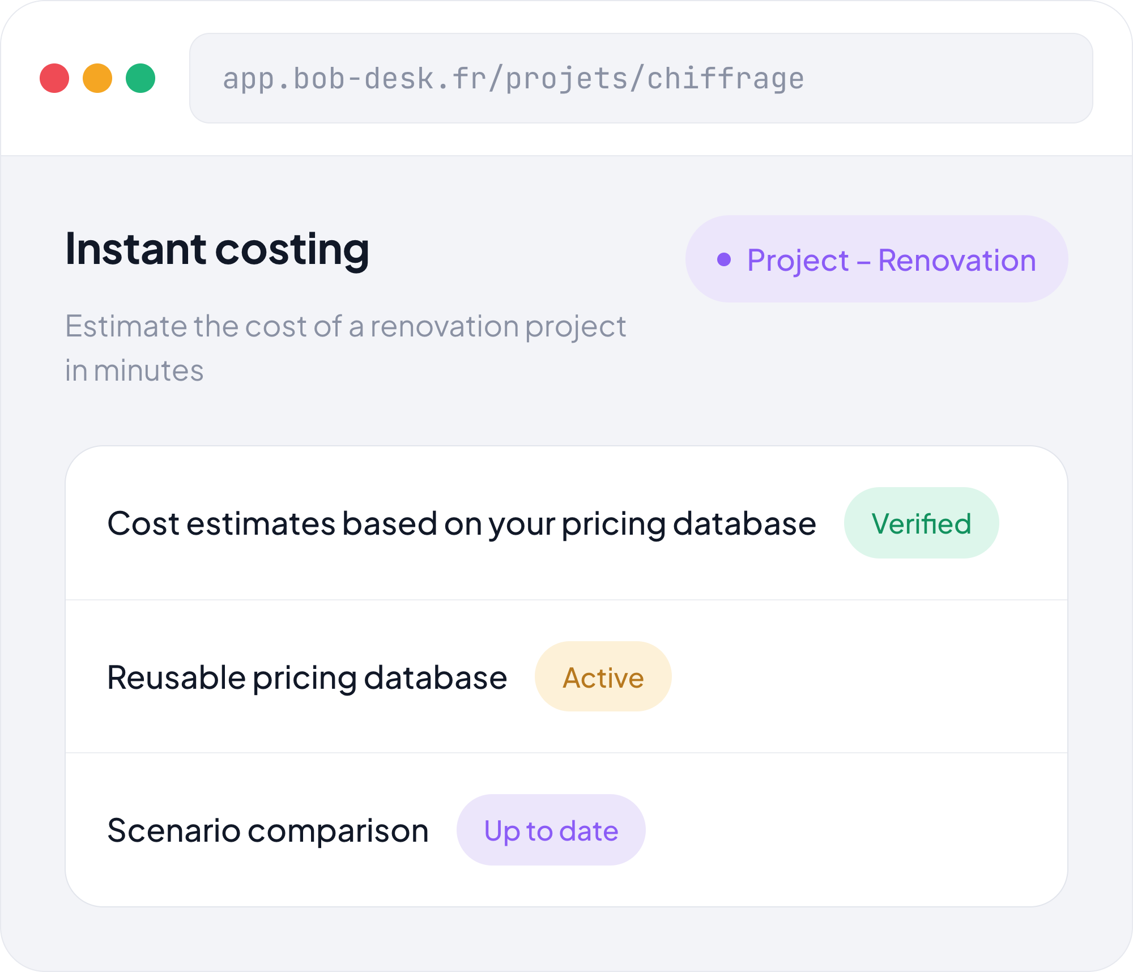Screen dimensions: 1133x972
Task: Open the Project – Renovation pill
Action: pyautogui.click(x=876, y=259)
